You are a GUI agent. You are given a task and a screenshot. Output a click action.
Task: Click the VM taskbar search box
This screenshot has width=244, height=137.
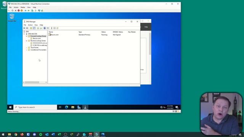tap(35, 107)
